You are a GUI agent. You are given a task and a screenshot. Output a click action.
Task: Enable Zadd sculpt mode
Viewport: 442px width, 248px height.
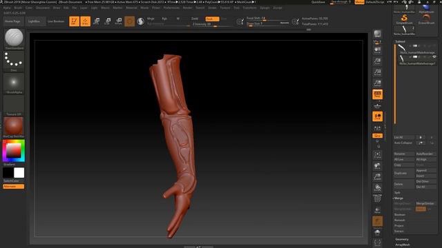[195, 19]
